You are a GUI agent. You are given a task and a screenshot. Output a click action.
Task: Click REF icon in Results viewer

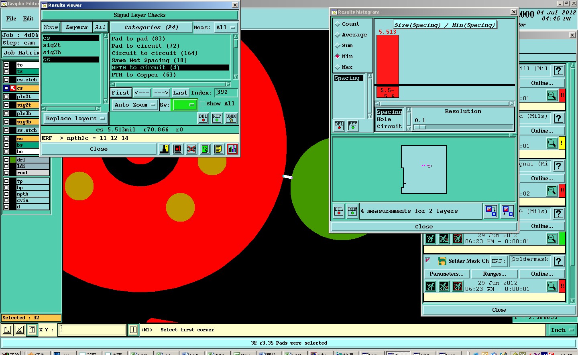(217, 118)
